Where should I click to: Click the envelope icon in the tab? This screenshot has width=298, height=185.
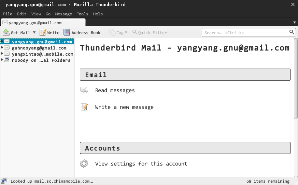(x=5, y=23)
